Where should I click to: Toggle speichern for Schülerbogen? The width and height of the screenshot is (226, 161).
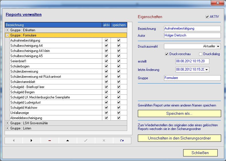(119, 66)
